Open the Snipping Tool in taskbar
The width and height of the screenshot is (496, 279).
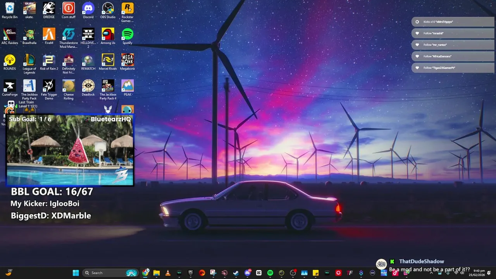pos(213,273)
